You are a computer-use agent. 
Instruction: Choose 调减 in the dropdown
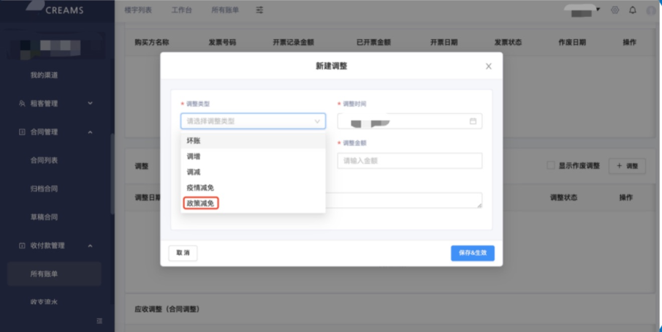(x=253, y=172)
